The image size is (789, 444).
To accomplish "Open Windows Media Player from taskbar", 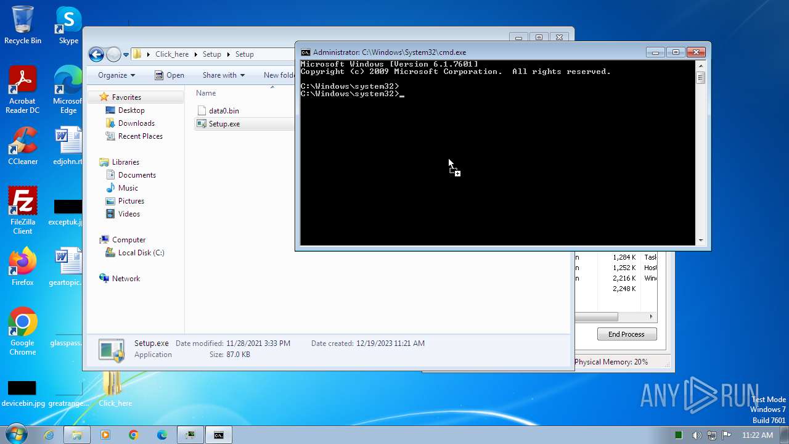I will tap(105, 435).
